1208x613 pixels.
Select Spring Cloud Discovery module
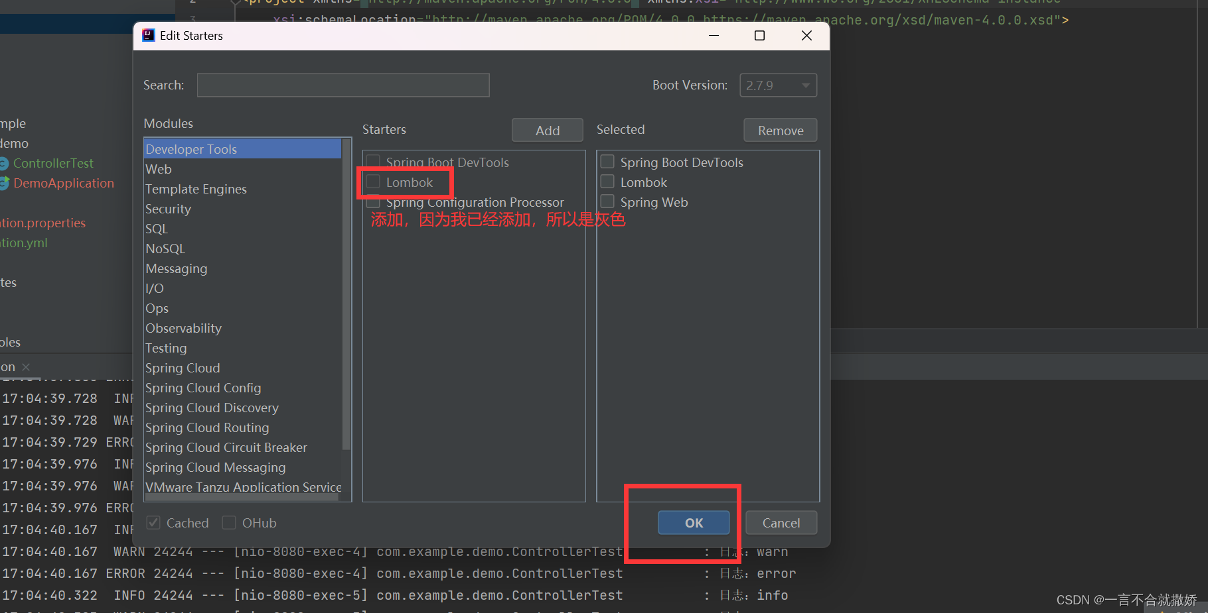click(243, 408)
